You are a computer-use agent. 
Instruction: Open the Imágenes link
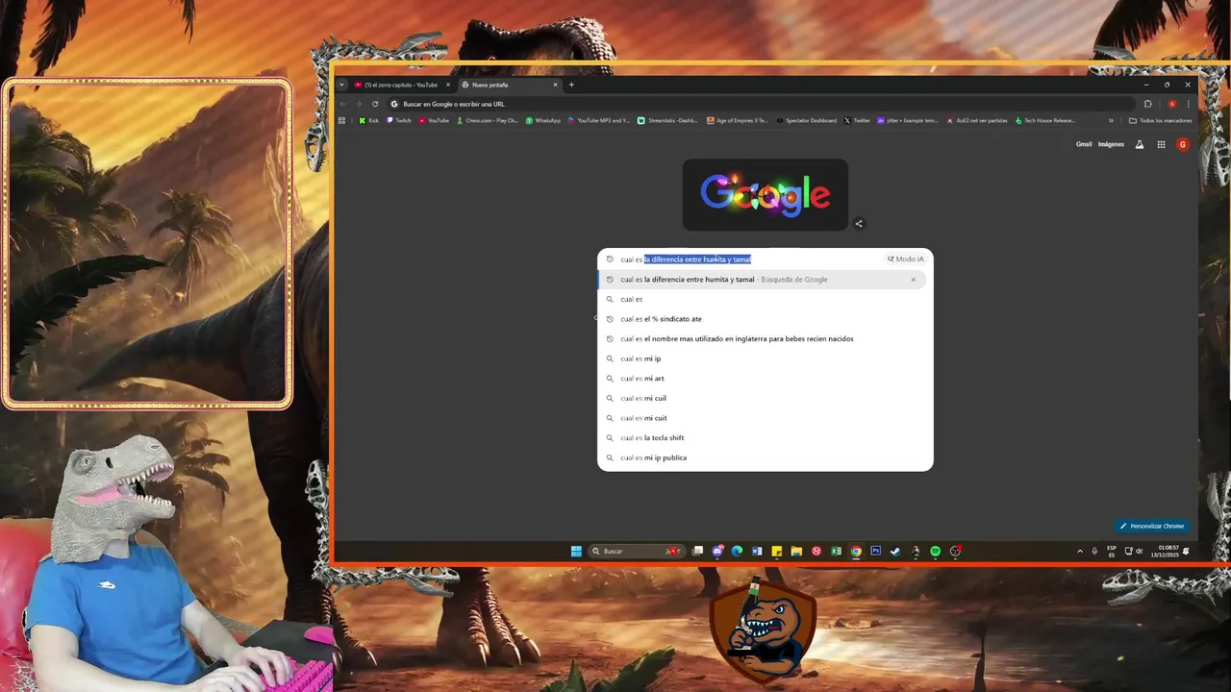click(1111, 144)
